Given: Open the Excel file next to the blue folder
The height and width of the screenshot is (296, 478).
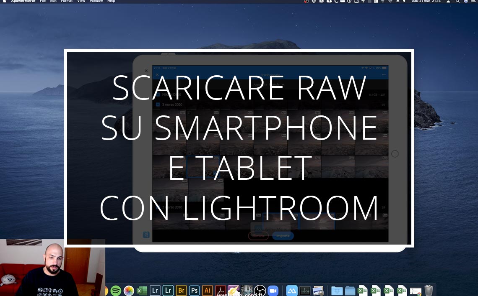Looking at the screenshot, I should coord(362,291).
